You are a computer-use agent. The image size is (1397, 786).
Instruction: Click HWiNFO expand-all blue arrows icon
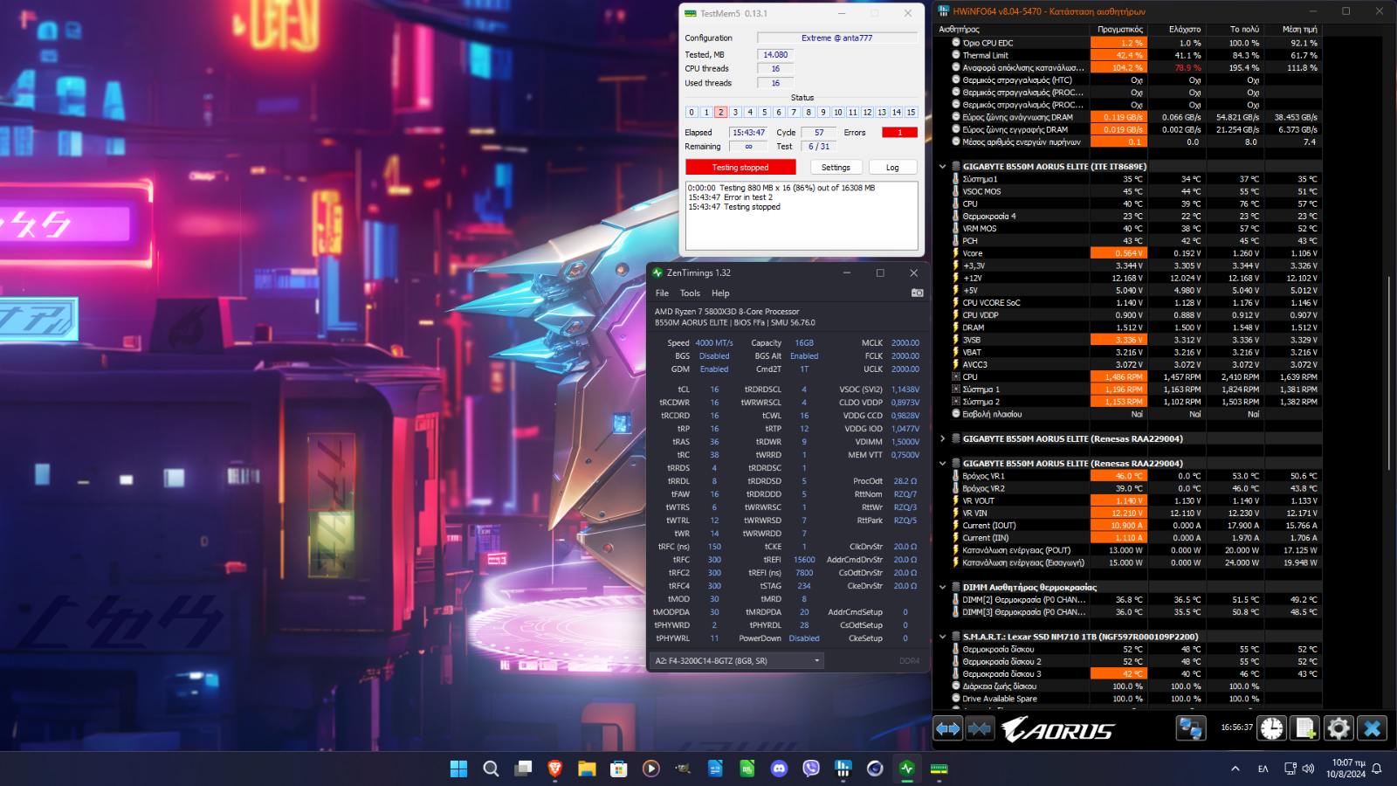tap(948, 727)
